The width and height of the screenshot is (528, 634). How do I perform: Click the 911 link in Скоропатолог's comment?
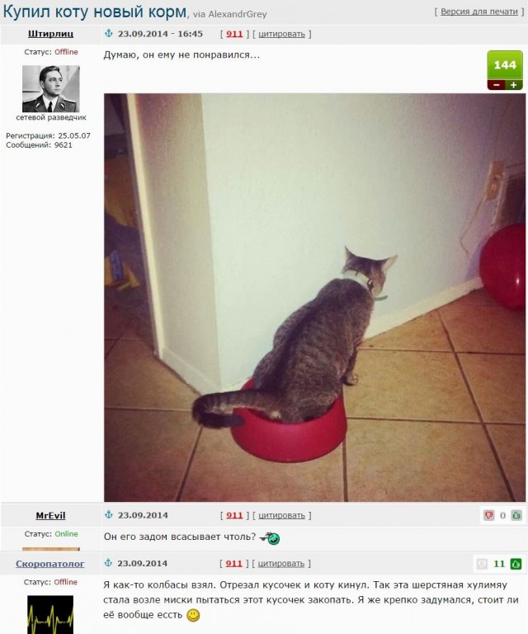[x=233, y=564]
